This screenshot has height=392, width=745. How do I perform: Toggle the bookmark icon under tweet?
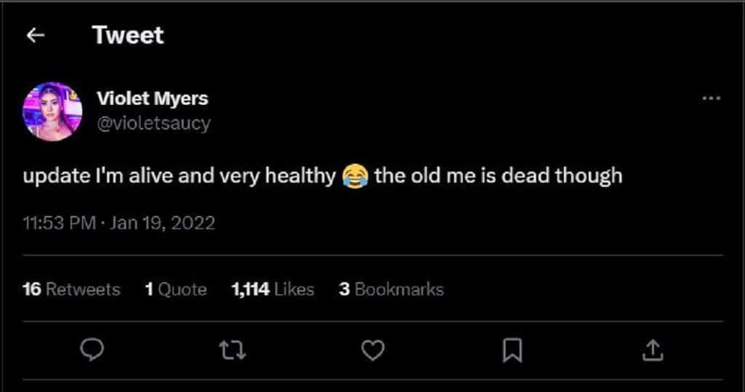tap(513, 351)
